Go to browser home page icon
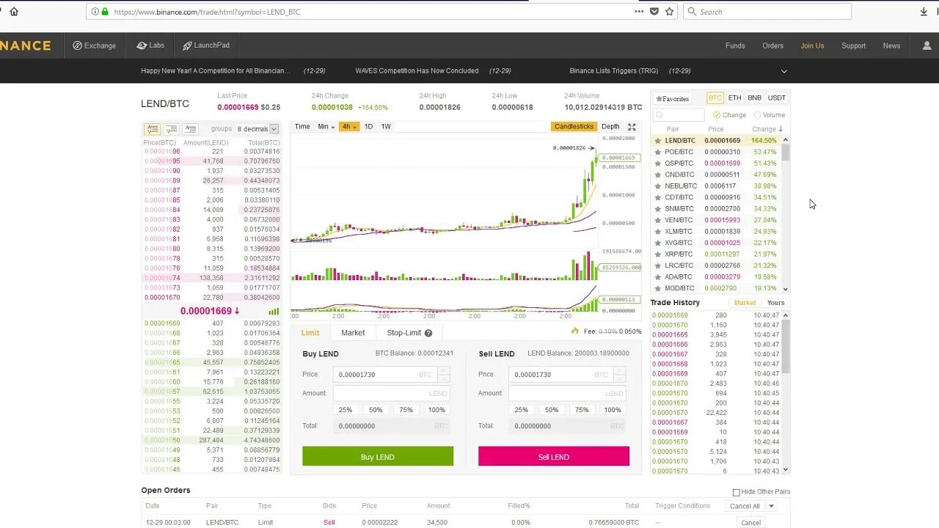Image resolution: width=939 pixels, height=528 pixels. pos(13,12)
